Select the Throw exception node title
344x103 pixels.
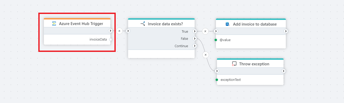pos(254,64)
